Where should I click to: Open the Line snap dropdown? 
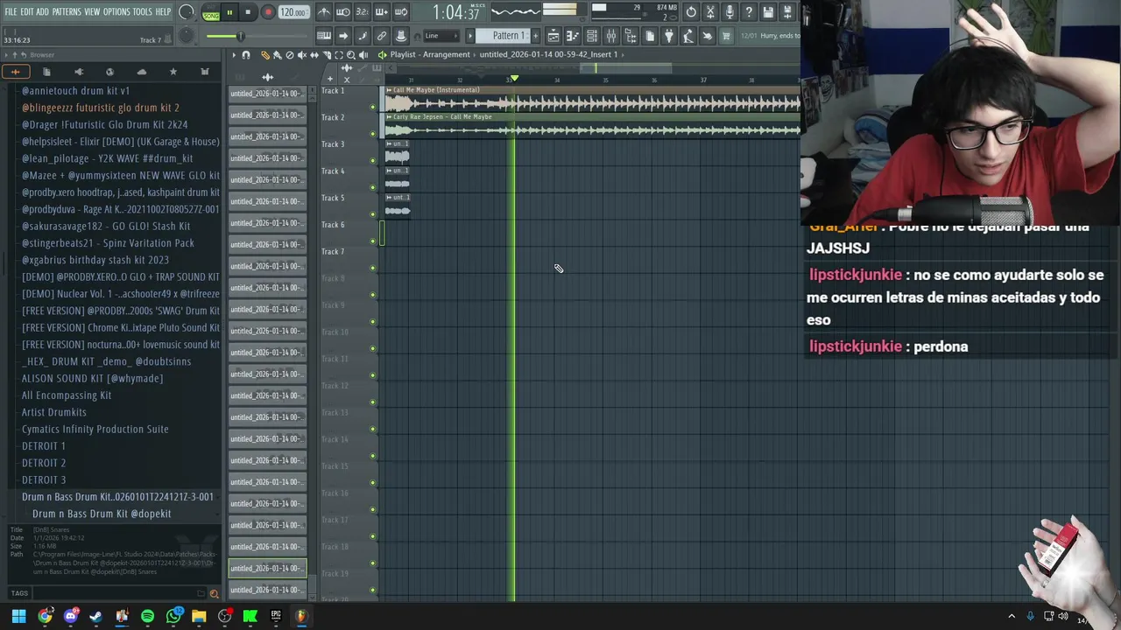coord(441,36)
